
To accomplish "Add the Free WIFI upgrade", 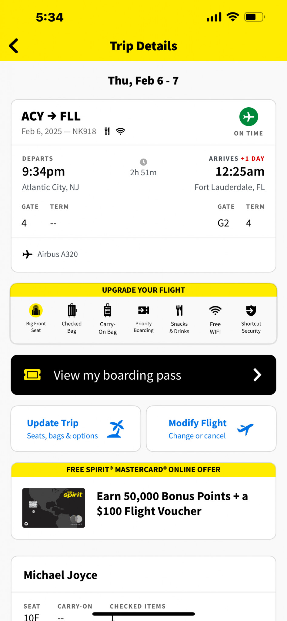I will pyautogui.click(x=215, y=310).
